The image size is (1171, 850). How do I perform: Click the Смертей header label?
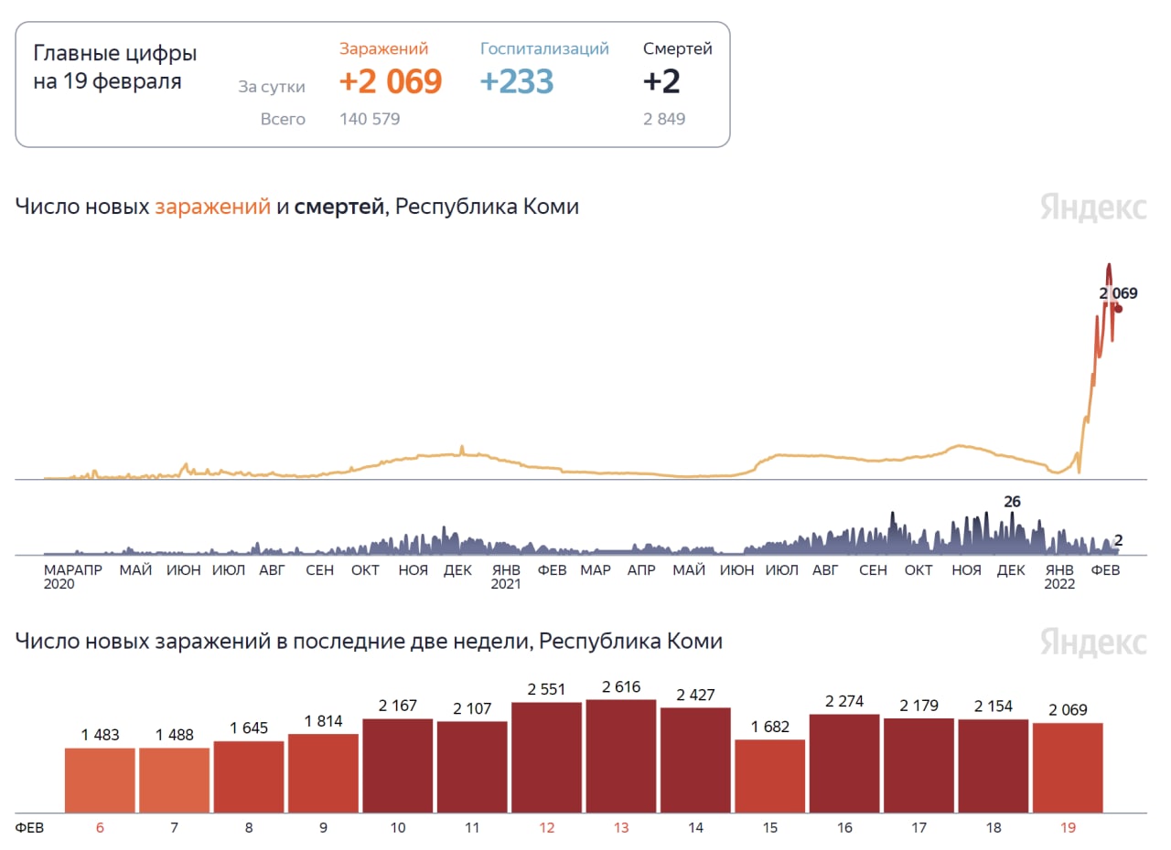coord(678,49)
